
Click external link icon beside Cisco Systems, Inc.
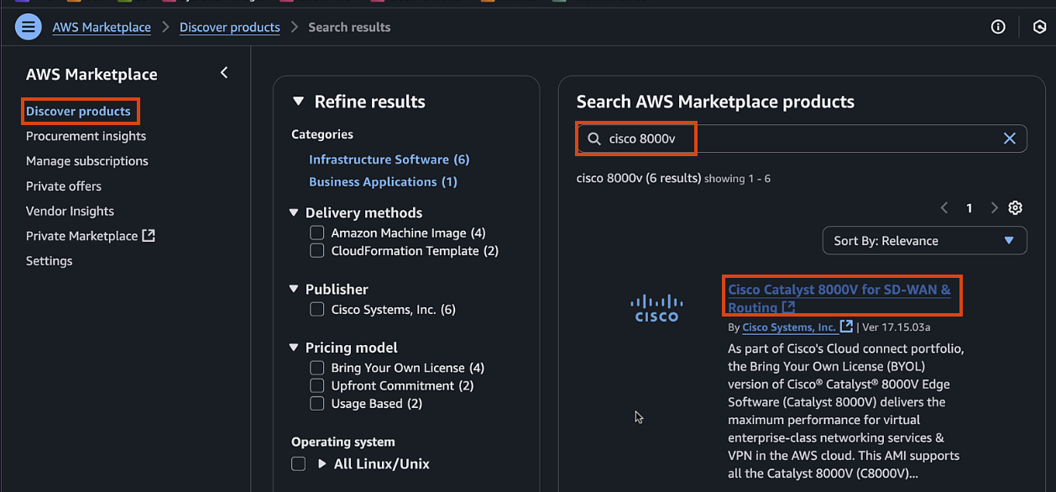846,326
